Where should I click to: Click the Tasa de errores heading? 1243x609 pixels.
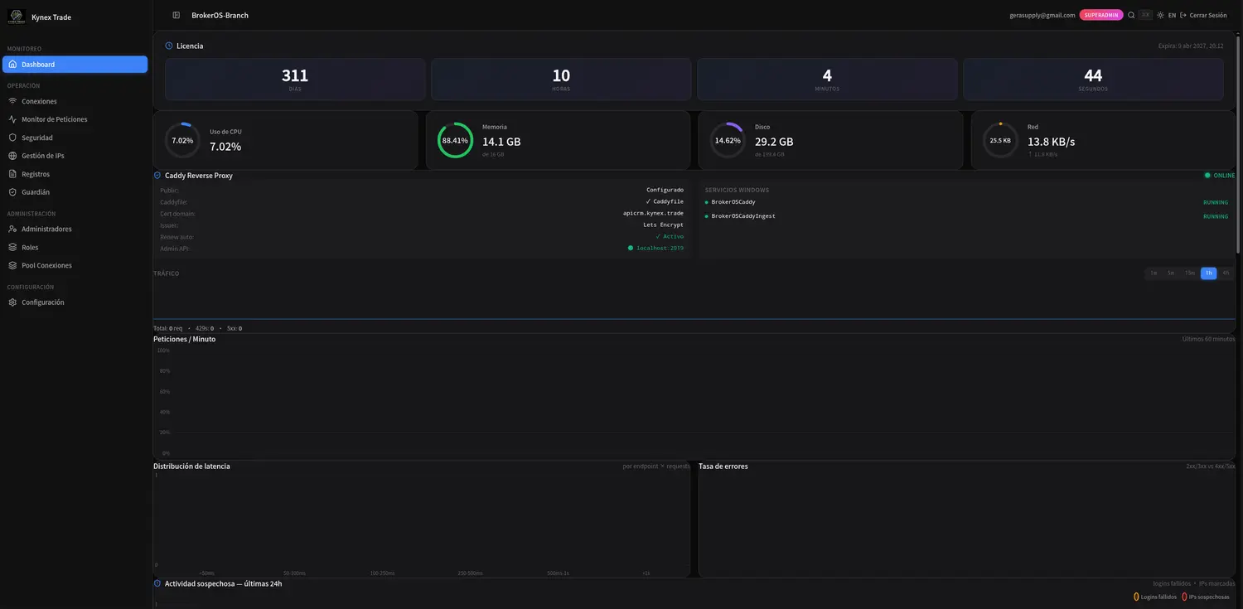click(723, 466)
